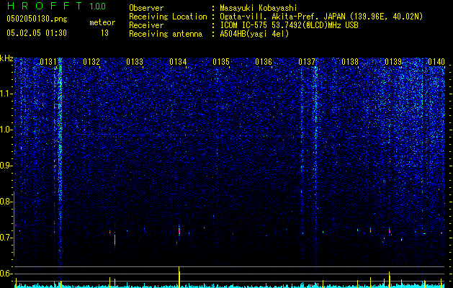
Task: Click antenna value A504HB(yagi 4el)
Action: [x=254, y=34]
